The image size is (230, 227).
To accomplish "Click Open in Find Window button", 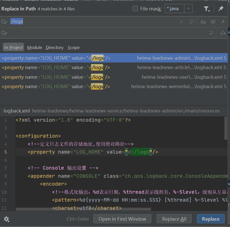I will click(122, 219).
